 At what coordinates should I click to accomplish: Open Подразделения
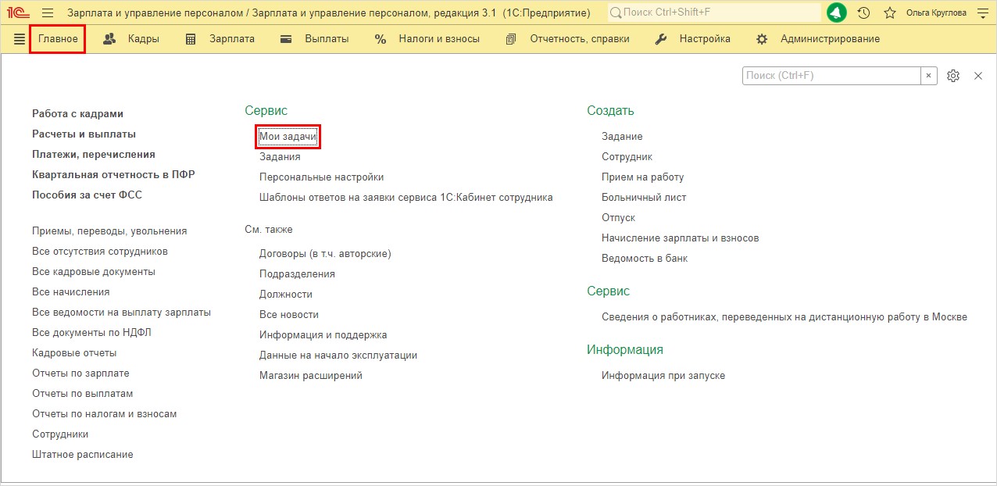[x=297, y=274]
